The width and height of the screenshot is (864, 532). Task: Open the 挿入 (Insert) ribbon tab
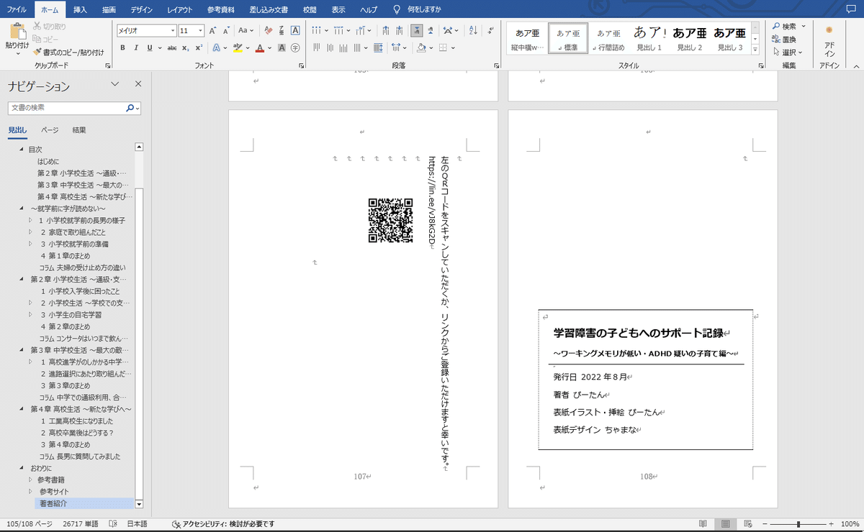(81, 9)
